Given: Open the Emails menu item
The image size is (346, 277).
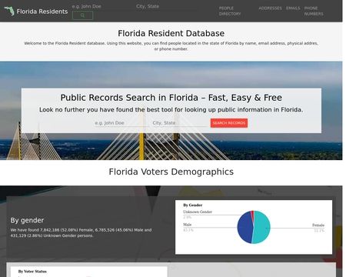Looking at the screenshot, I should (x=293, y=8).
